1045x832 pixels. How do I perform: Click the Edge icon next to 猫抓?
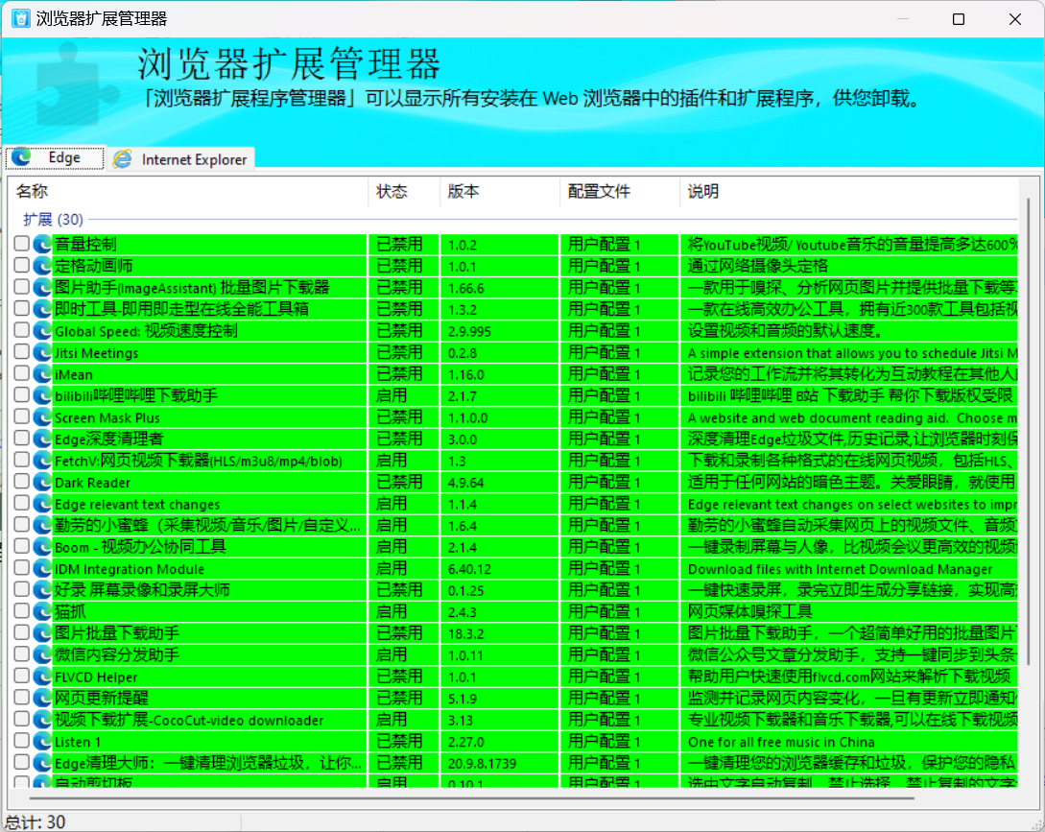pyautogui.click(x=42, y=611)
